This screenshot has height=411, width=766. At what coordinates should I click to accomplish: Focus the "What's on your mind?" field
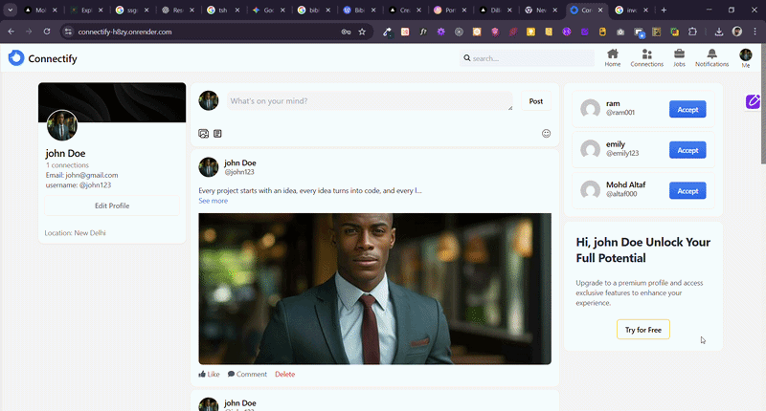tap(369, 100)
